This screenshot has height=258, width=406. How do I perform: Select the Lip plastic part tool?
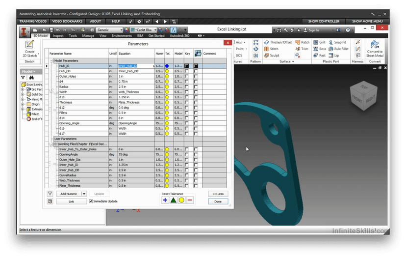[x=333, y=55]
